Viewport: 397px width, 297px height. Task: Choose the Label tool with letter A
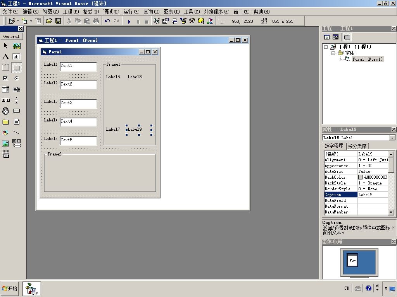point(5,56)
